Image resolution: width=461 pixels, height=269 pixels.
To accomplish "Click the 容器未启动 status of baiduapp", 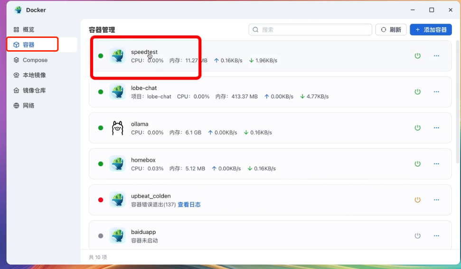I will (144, 241).
